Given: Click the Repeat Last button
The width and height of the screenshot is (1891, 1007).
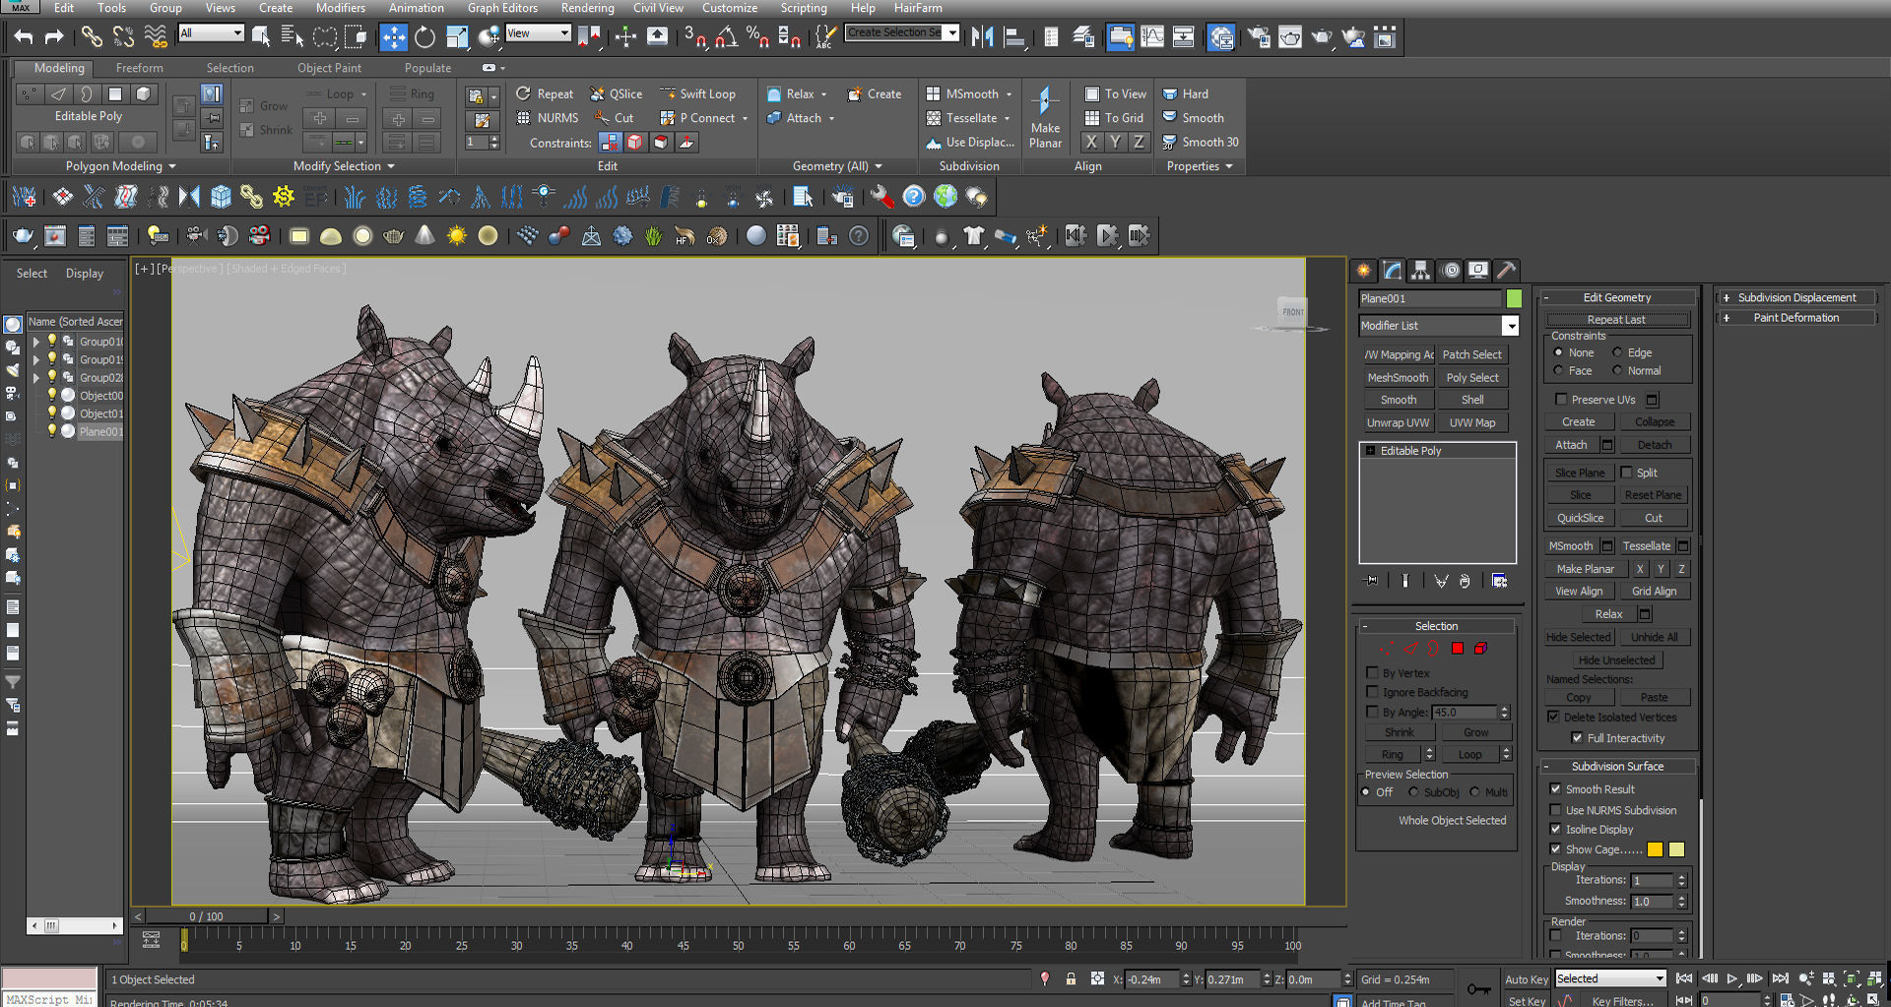Looking at the screenshot, I should [x=1616, y=319].
